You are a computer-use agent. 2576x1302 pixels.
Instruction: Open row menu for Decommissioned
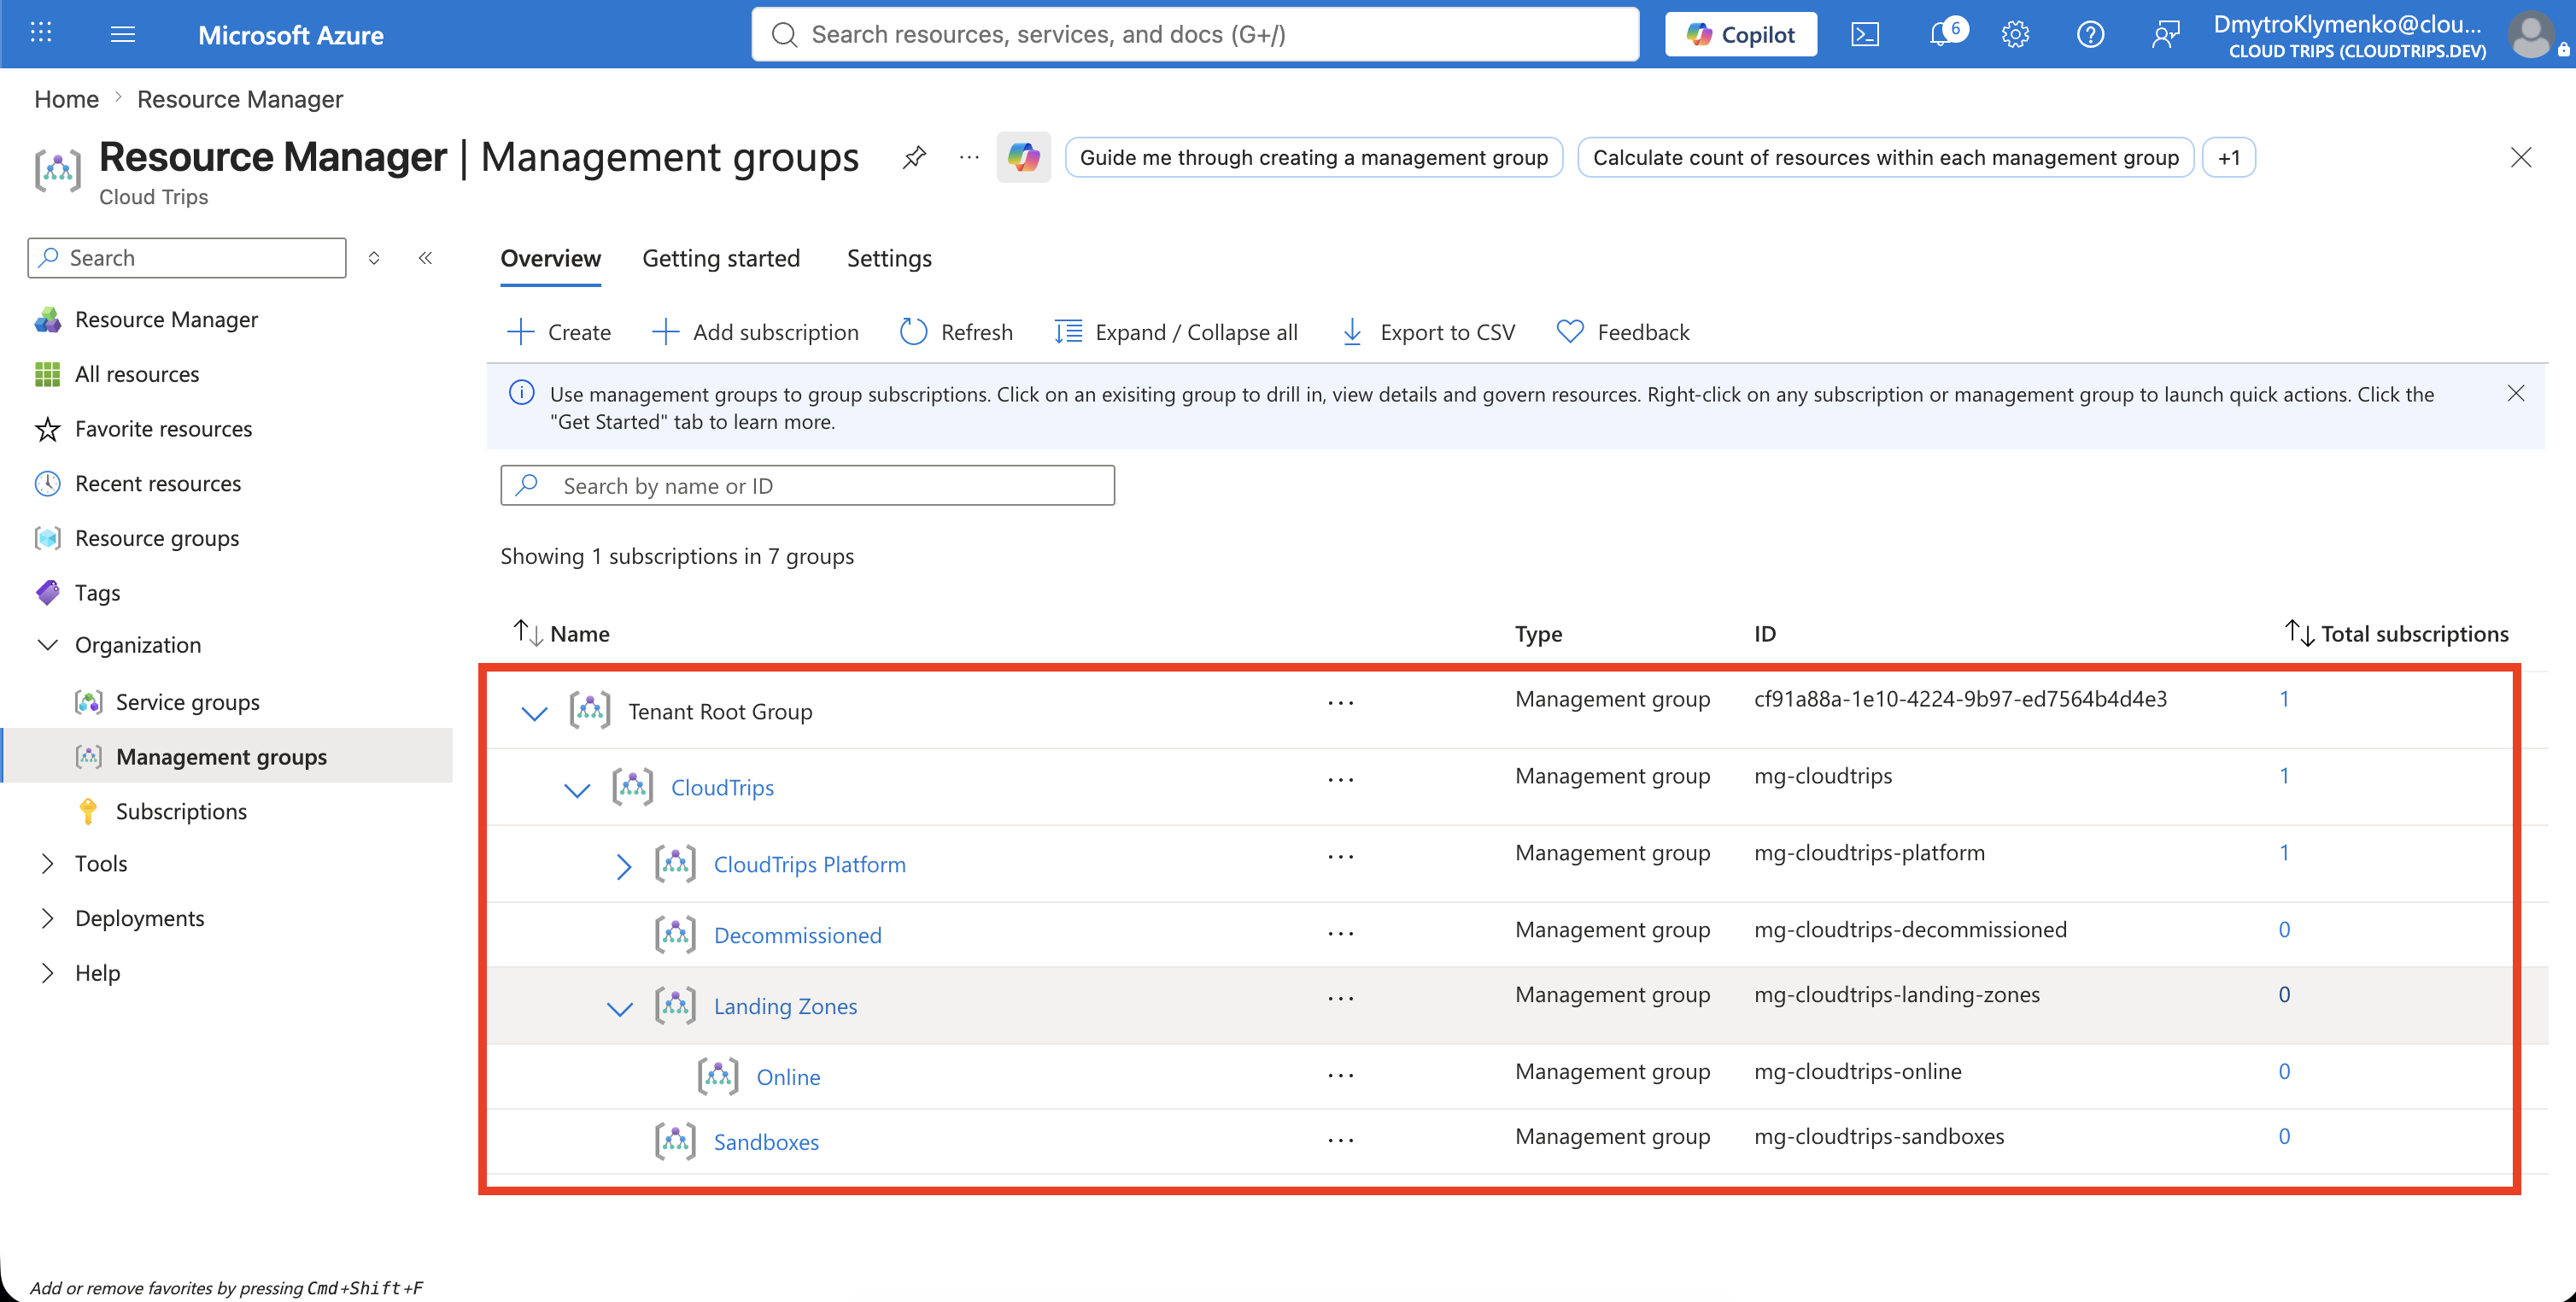(1340, 933)
